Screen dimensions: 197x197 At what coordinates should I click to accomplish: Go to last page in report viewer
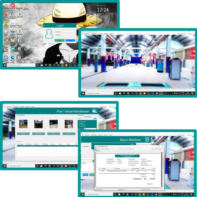pos(117,149)
